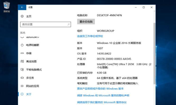The image size is (176, 105).
Task: Click the storage icon beside 存储
Action: point(22,53)
